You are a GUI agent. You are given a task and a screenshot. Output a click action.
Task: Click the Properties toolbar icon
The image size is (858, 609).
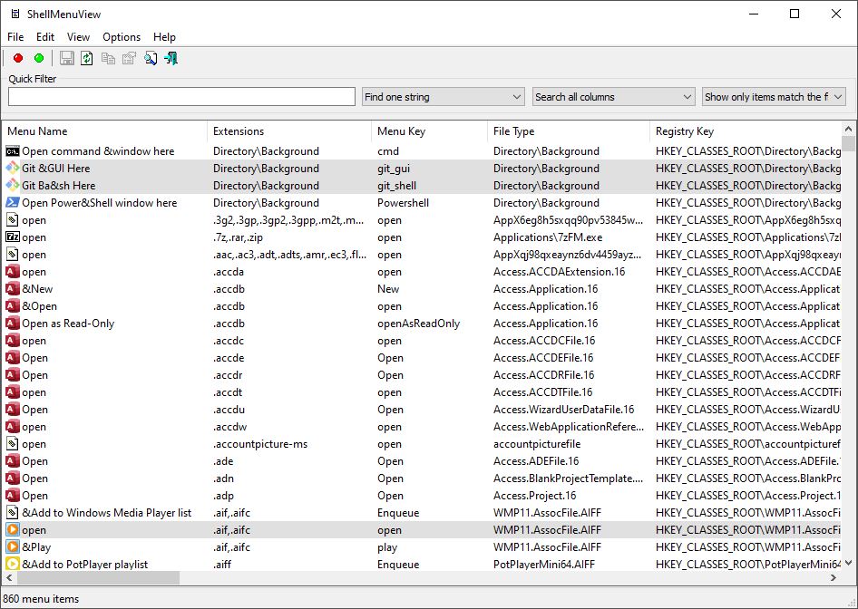pos(129,58)
